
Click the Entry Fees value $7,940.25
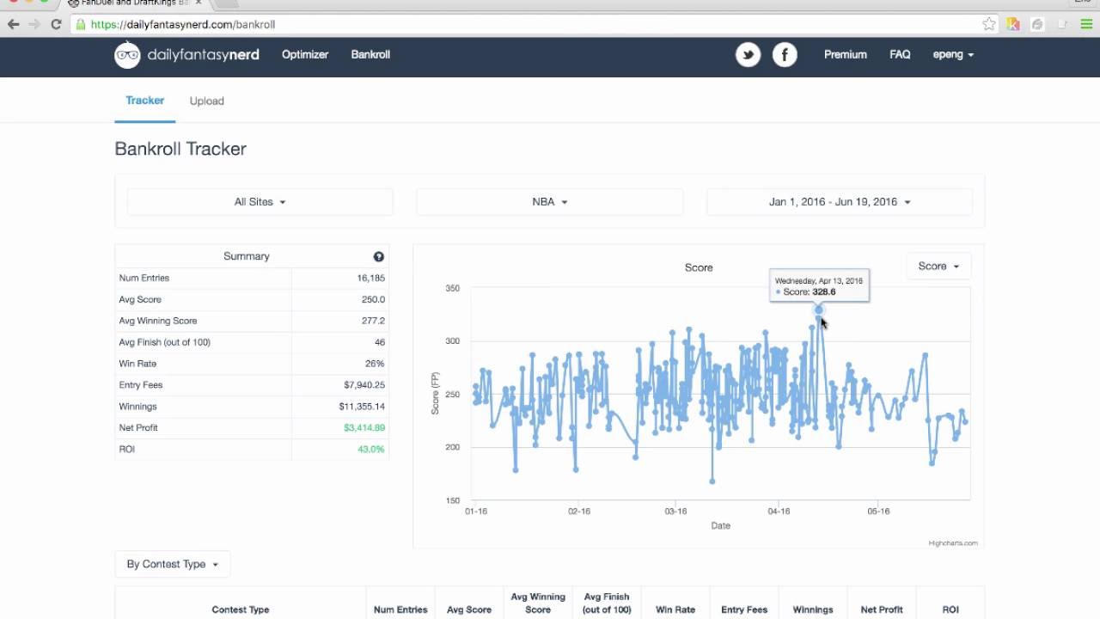pyautogui.click(x=364, y=385)
